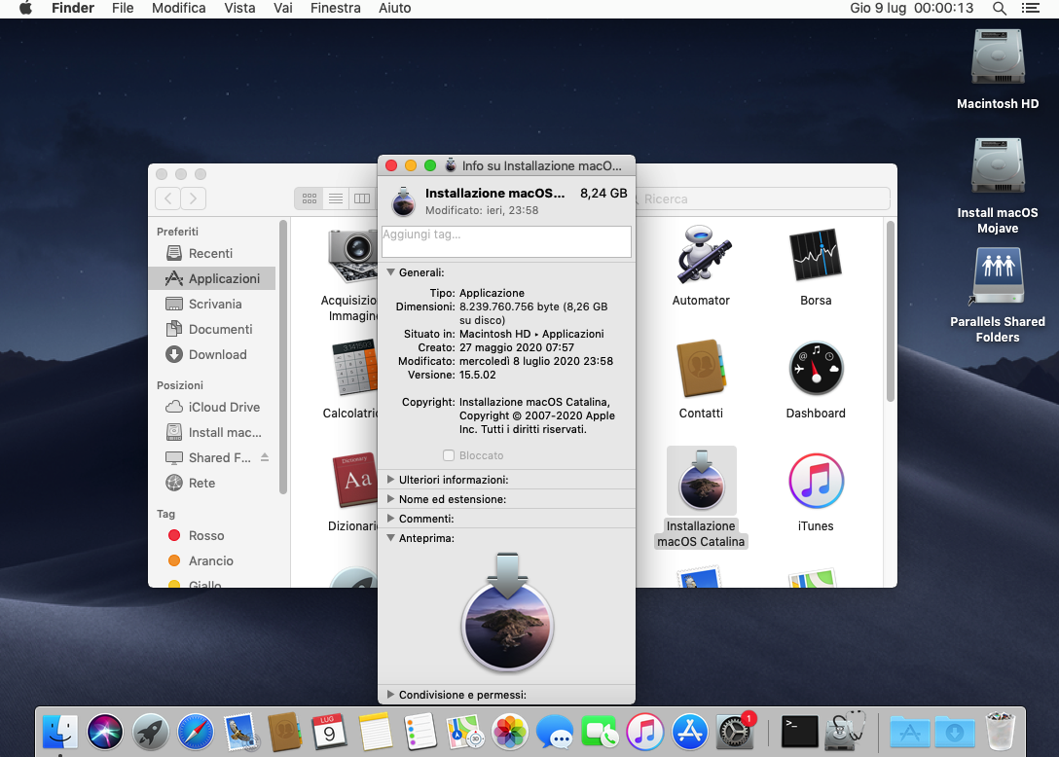Image resolution: width=1059 pixels, height=757 pixels.
Task: Switch Finder to column view
Action: [x=362, y=198]
